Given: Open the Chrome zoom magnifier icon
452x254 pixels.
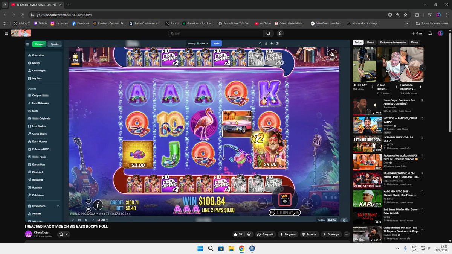Looking at the screenshot, I should (x=398, y=15).
